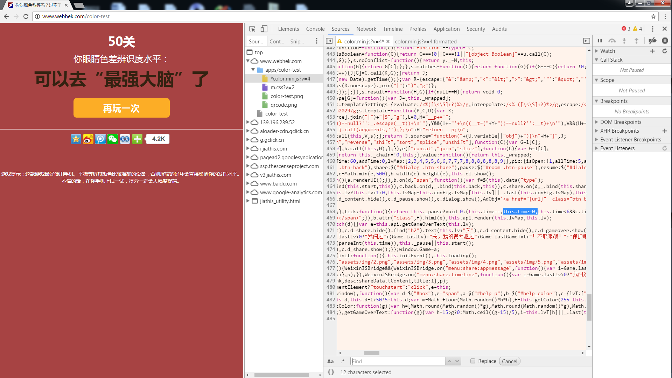This screenshot has width=672, height=378.
Task: Cancel the find bar
Action: click(510, 361)
